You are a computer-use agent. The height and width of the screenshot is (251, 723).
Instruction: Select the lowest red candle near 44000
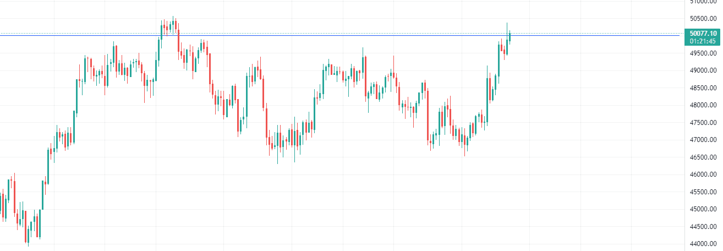tap(27, 235)
